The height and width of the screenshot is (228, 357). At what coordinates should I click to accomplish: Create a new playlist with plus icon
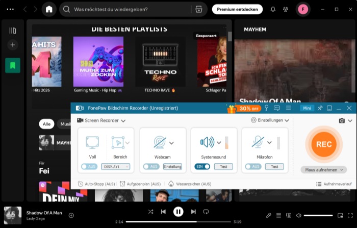[x=13, y=45]
